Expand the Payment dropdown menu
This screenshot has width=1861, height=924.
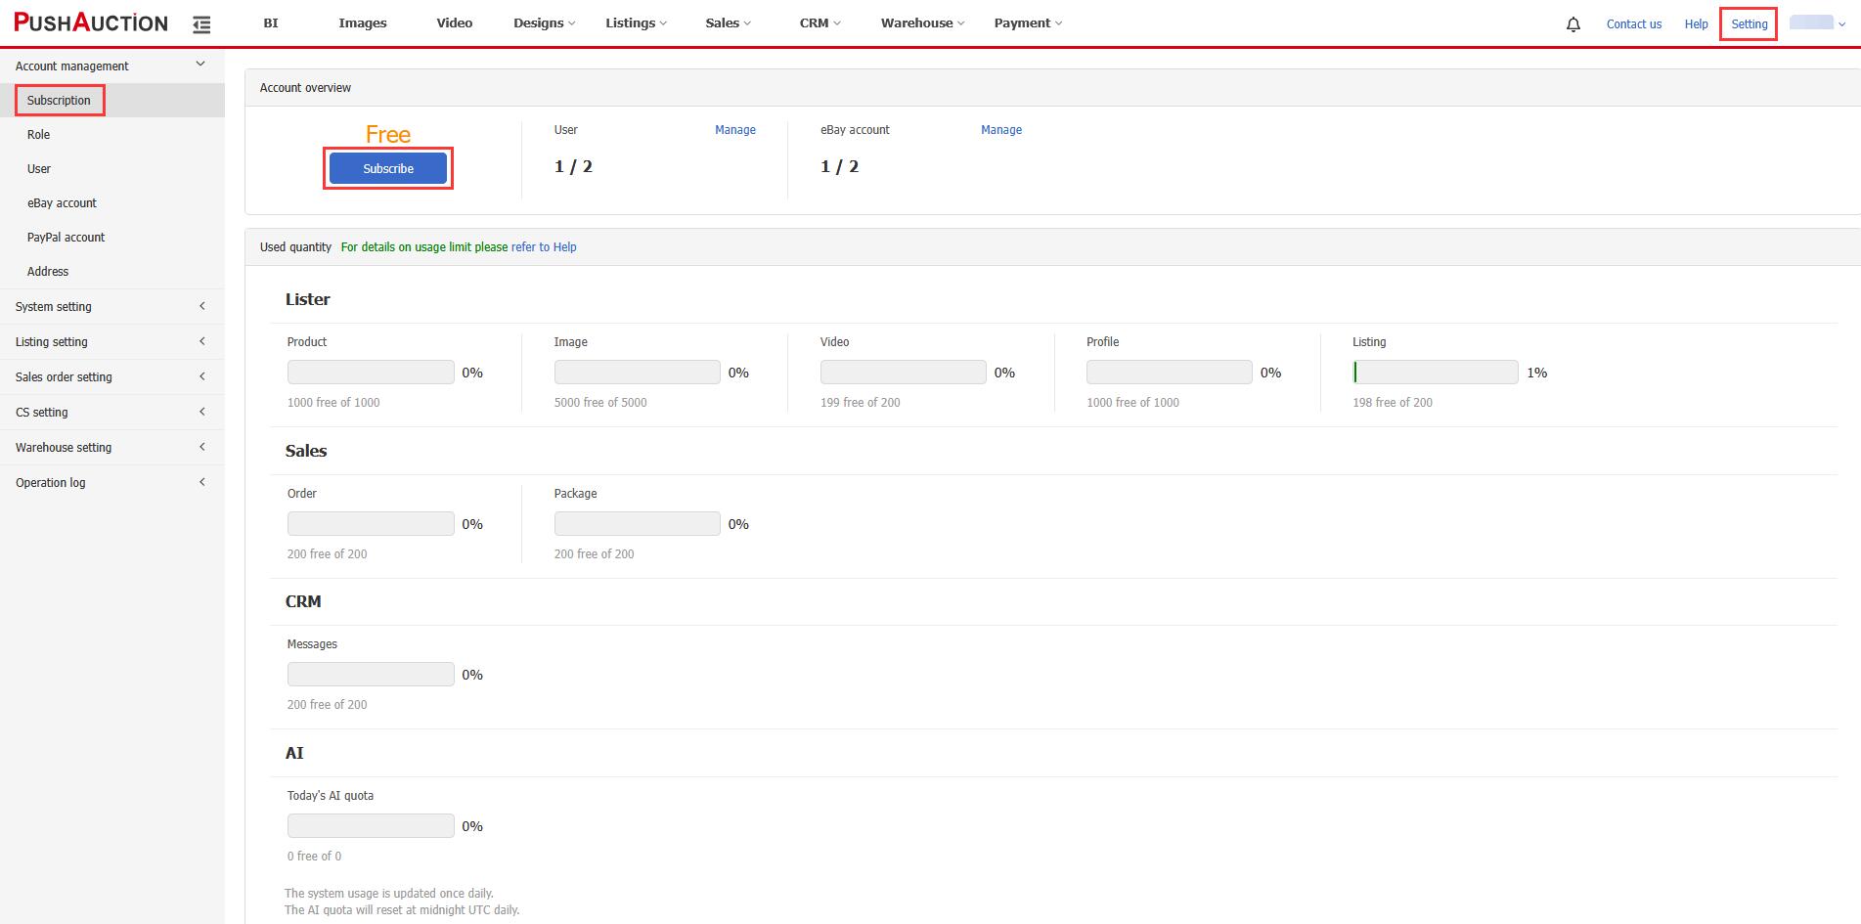(1028, 23)
